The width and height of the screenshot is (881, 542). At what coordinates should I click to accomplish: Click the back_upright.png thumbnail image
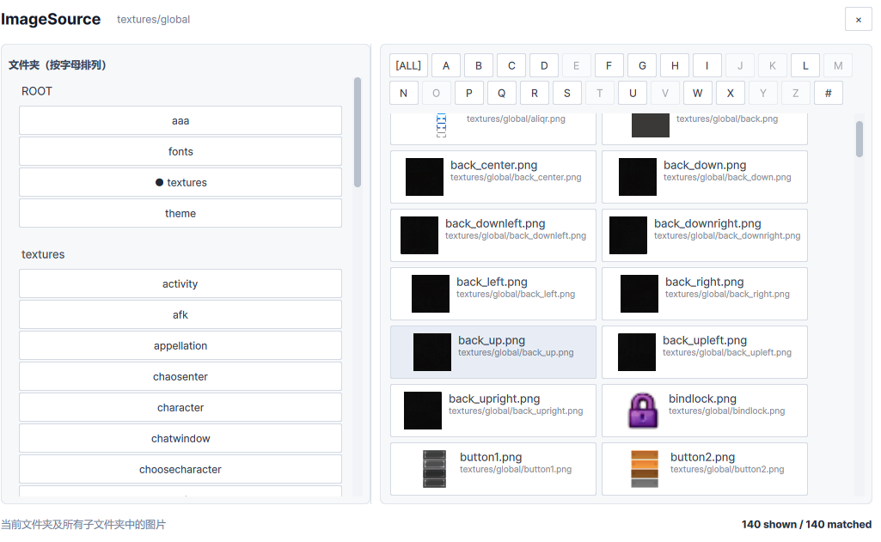(x=423, y=411)
